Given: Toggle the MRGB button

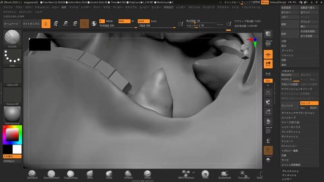Looking at the screenshot, I should pos(109,21).
